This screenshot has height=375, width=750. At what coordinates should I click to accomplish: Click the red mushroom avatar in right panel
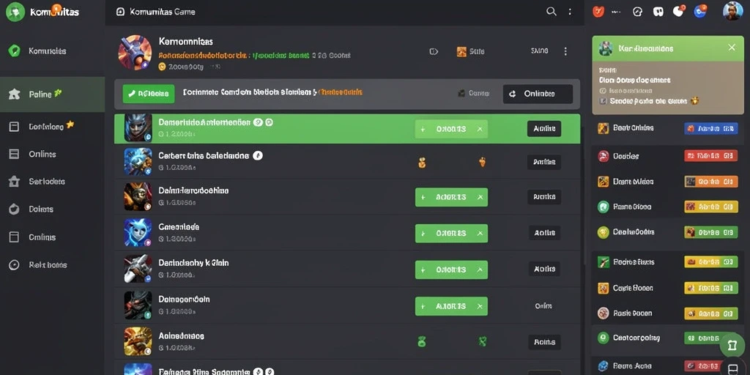pos(604,156)
